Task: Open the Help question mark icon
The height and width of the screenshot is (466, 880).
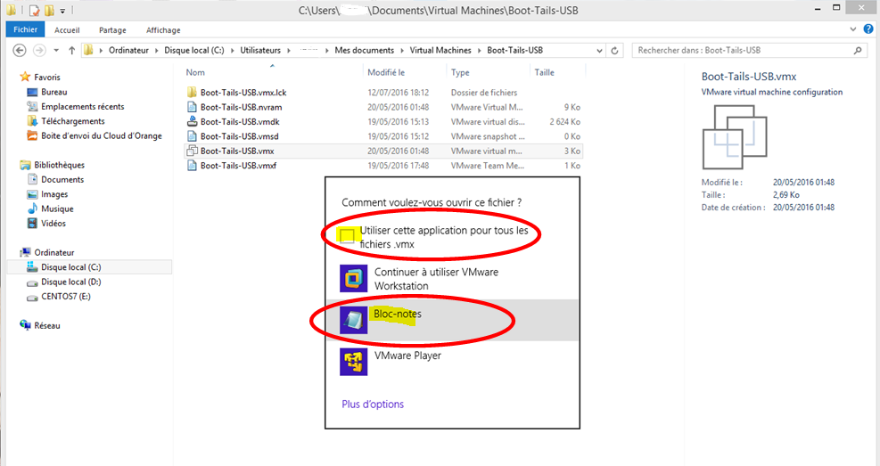Action: [x=868, y=29]
